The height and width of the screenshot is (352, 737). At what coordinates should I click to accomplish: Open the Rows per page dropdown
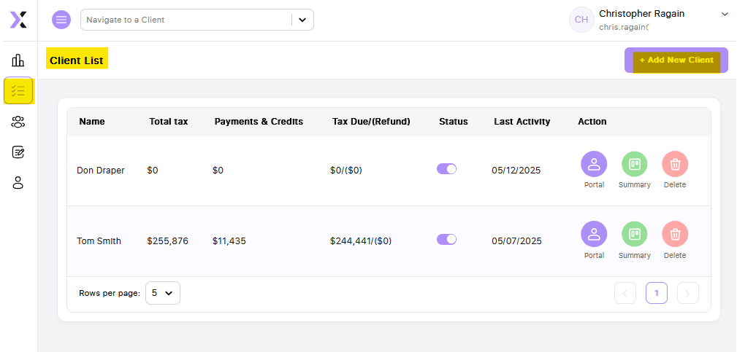[x=163, y=293]
